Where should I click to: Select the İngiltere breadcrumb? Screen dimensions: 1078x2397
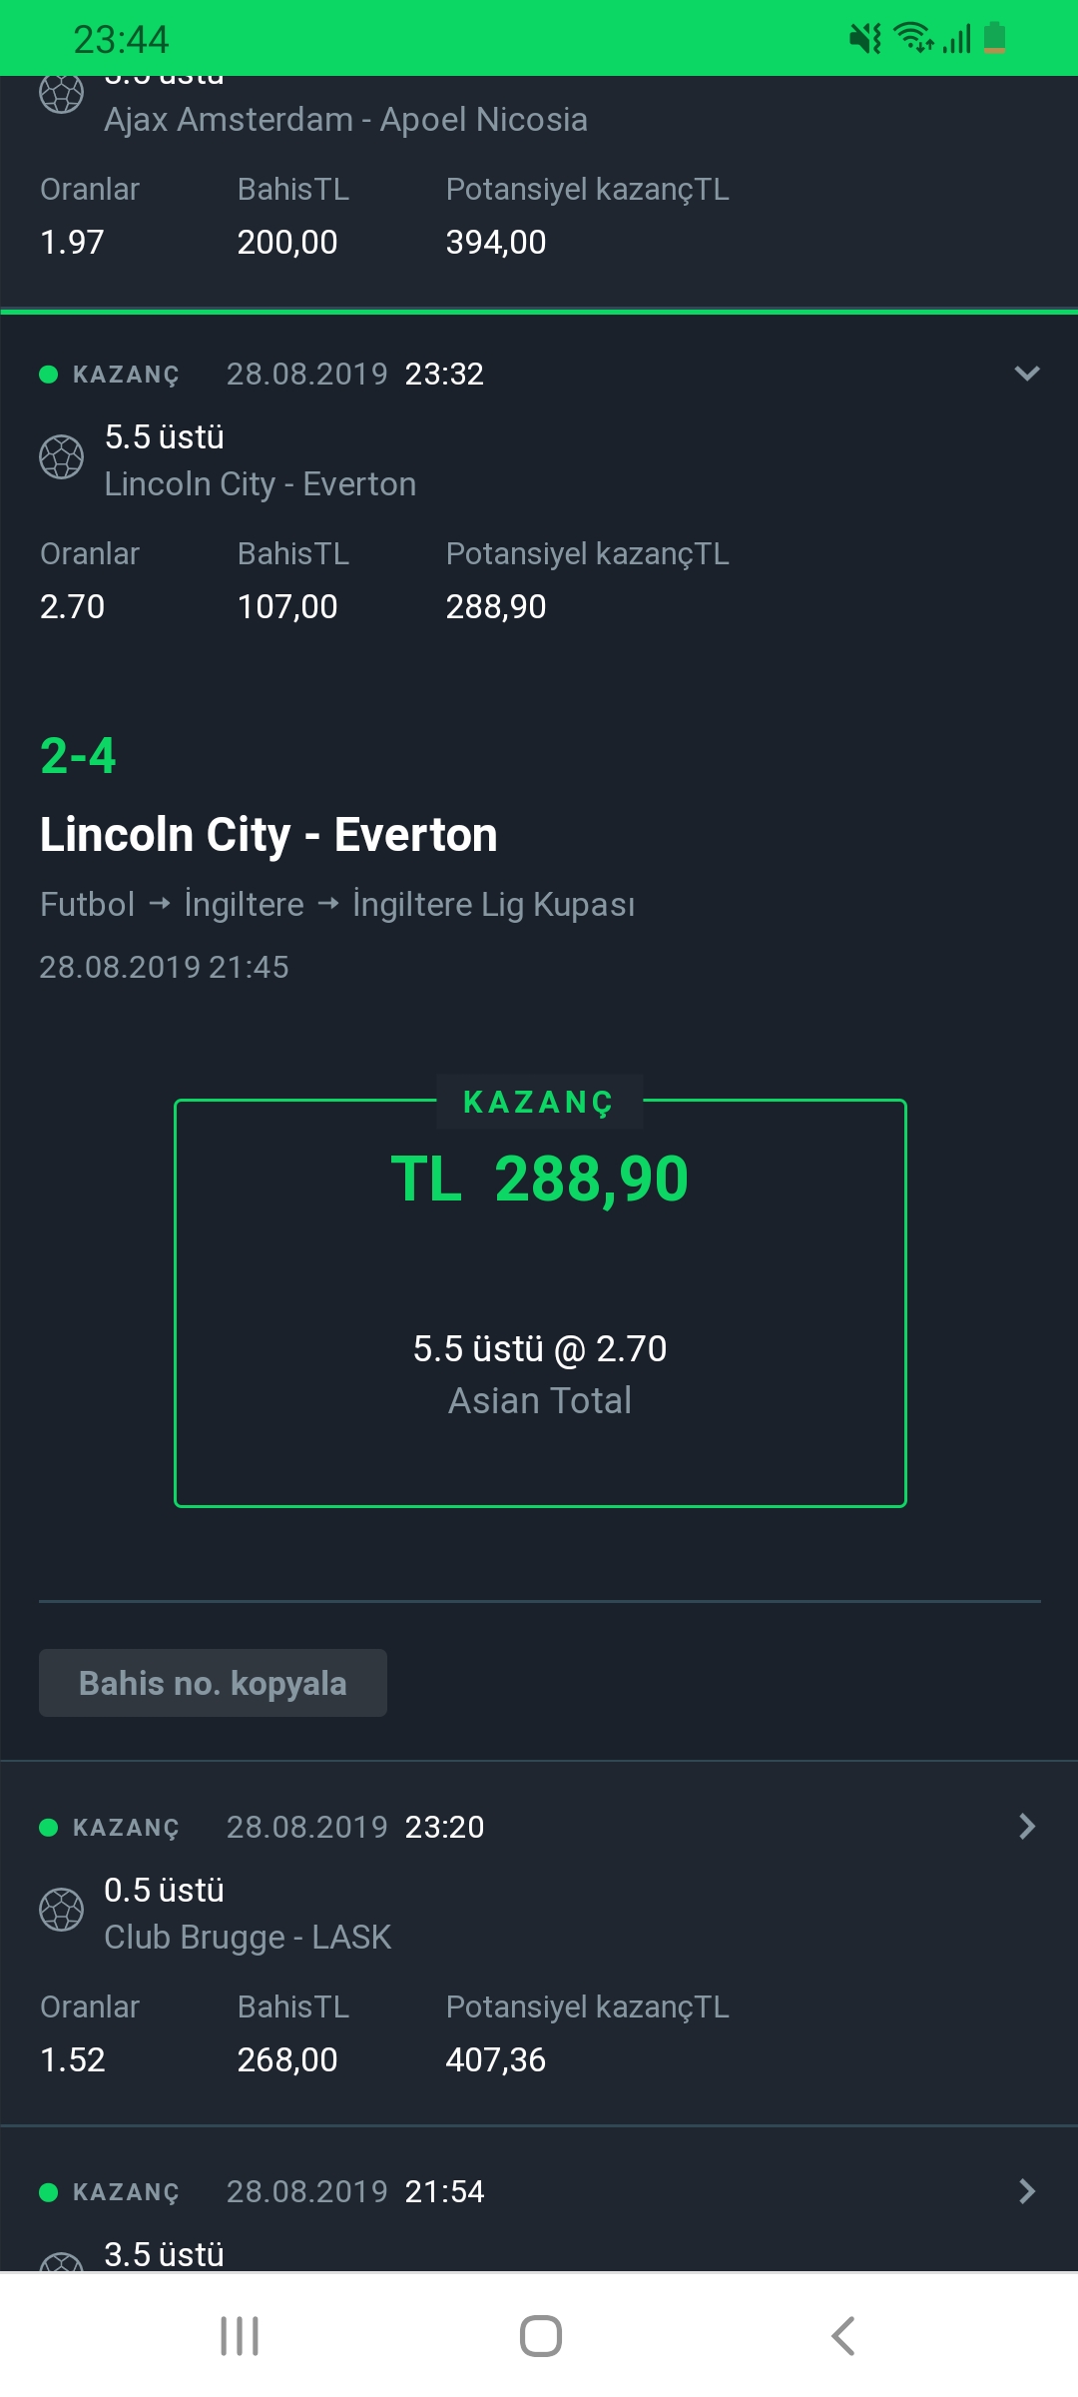click(245, 905)
